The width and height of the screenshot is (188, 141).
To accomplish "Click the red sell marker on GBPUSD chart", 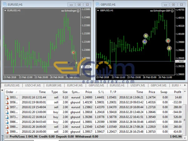I will click(168, 41).
